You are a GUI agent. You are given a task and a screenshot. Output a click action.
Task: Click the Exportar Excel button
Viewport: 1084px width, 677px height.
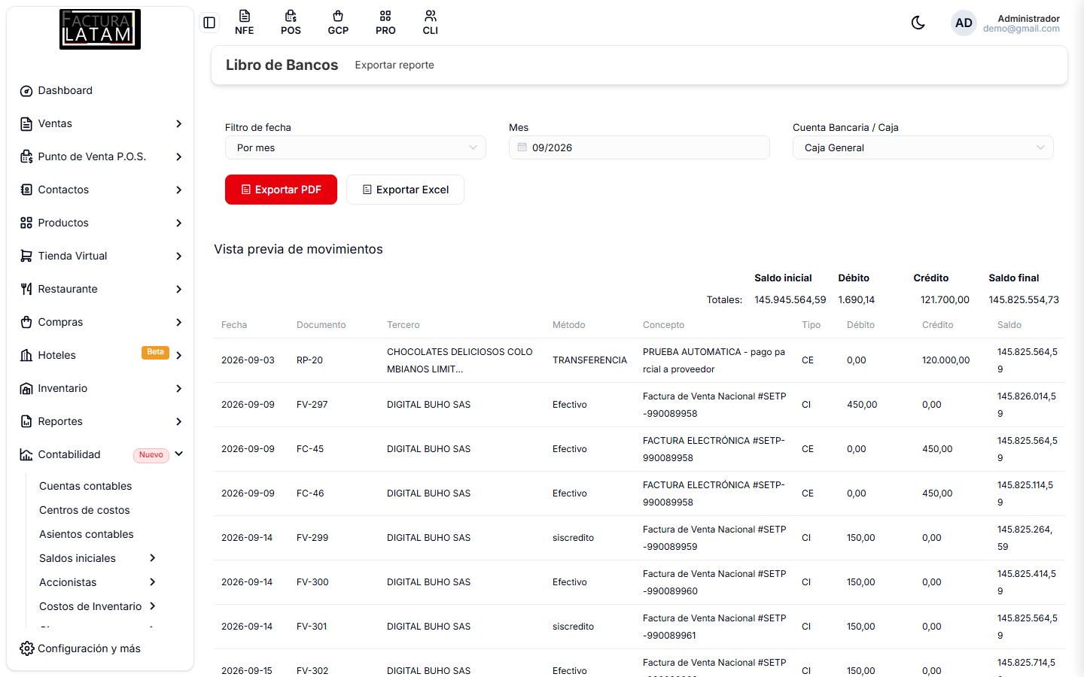(x=405, y=190)
